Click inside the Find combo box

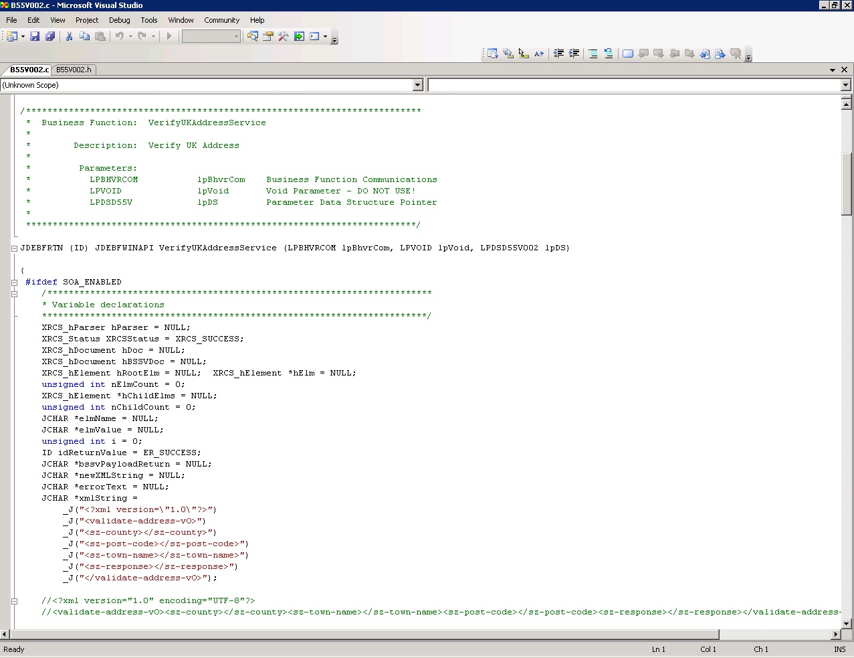point(209,36)
